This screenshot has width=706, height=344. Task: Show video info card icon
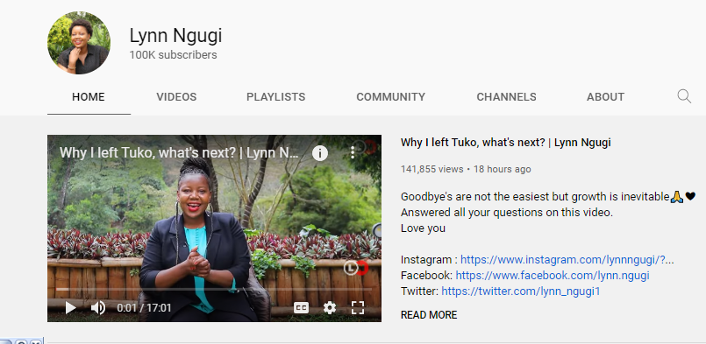(x=320, y=153)
